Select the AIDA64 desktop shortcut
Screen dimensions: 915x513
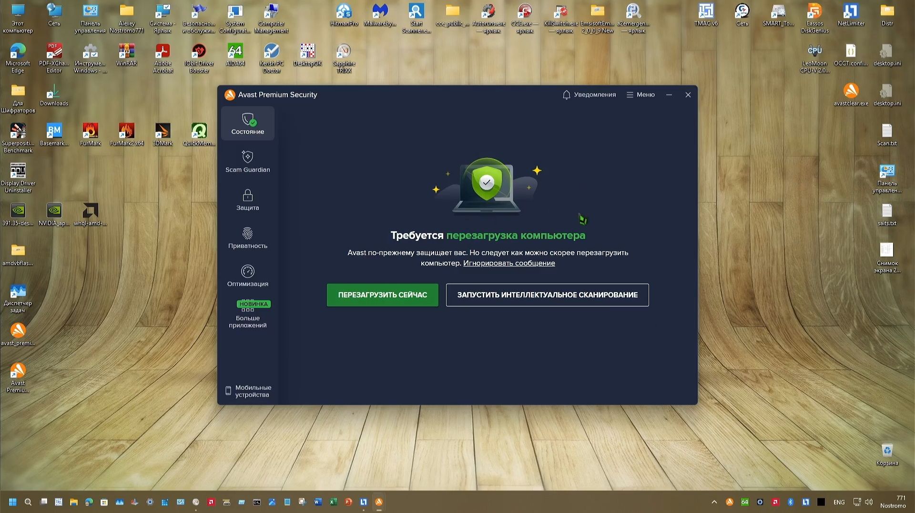pos(235,55)
